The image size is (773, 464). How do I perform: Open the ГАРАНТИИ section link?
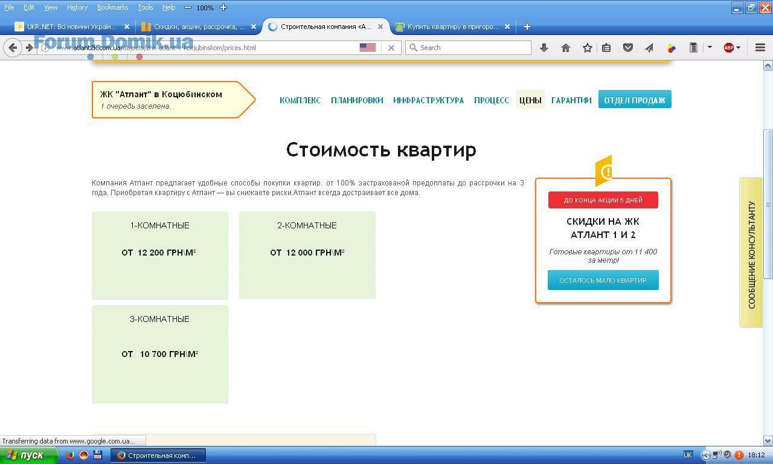coord(571,100)
